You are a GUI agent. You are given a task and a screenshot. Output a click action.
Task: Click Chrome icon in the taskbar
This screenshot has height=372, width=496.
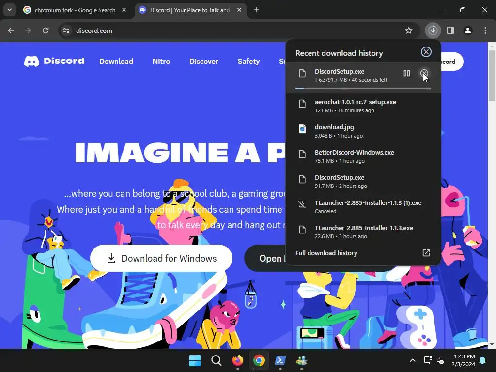pyautogui.click(x=259, y=360)
